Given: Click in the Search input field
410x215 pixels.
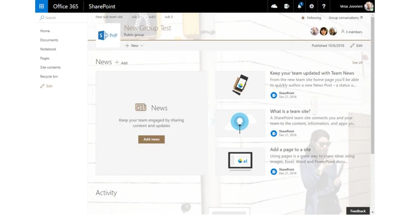Looking at the screenshot, I should click(61, 18).
